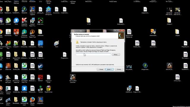Open the uTorrent desktop shortcut
Image resolution: width=190 pixels, height=107 pixels.
(x=8, y=21)
